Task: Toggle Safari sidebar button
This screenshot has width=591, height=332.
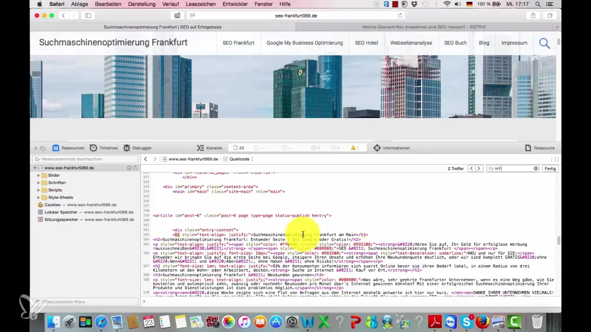Action: pyautogui.click(x=88, y=15)
